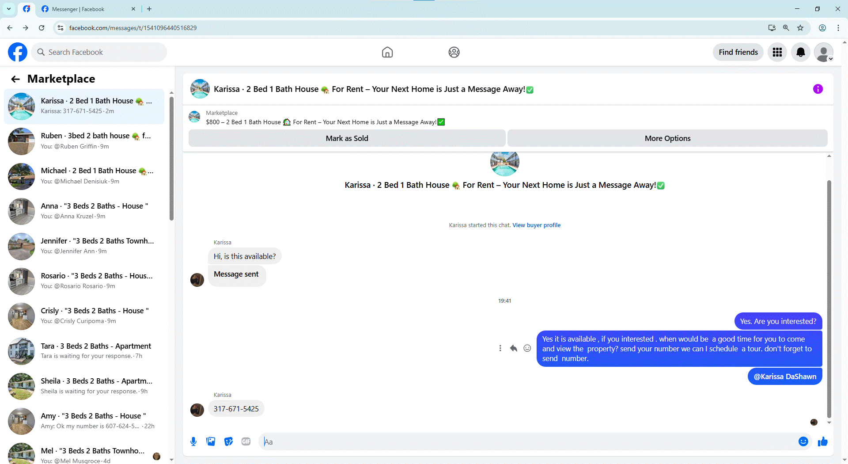Click the listing thumbnail in chat header

click(200, 89)
